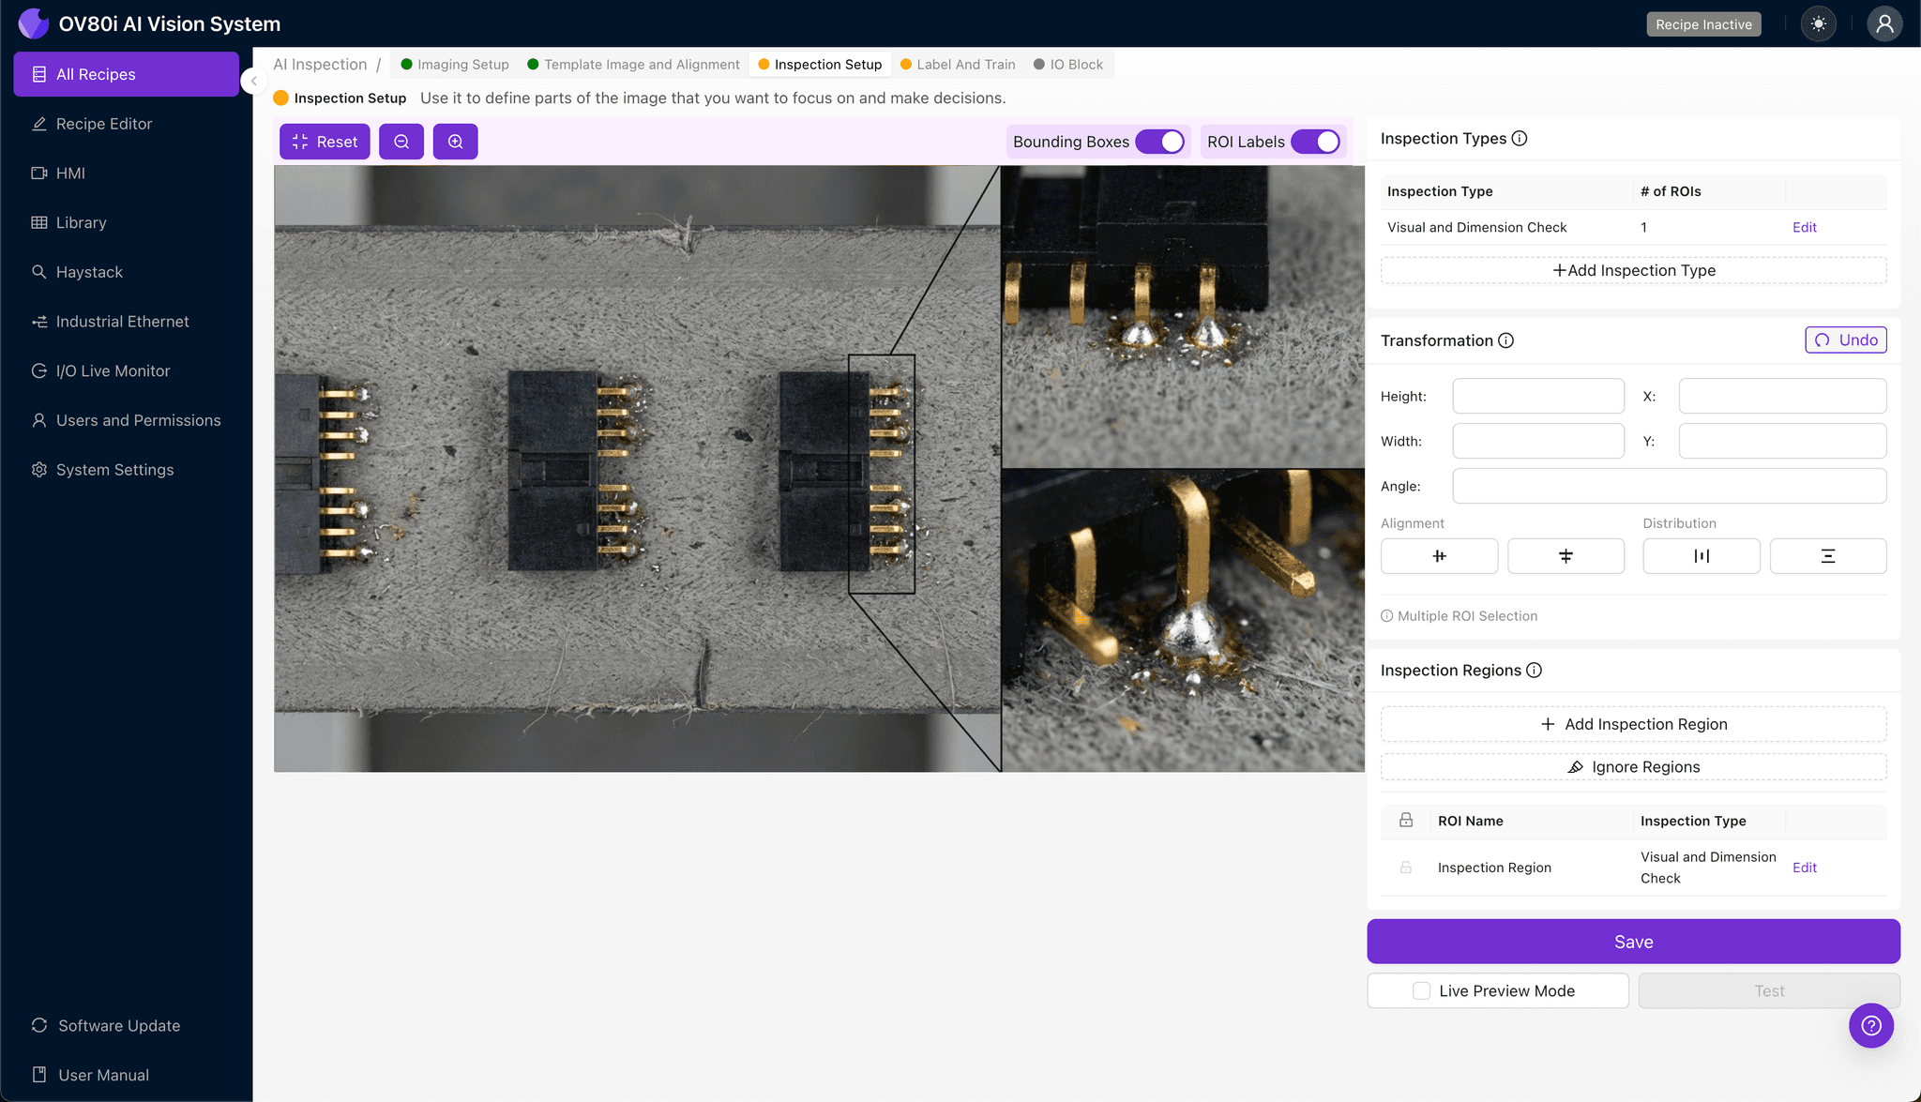Open the Label And Train step
This screenshot has width=1921, height=1102.
(x=966, y=64)
